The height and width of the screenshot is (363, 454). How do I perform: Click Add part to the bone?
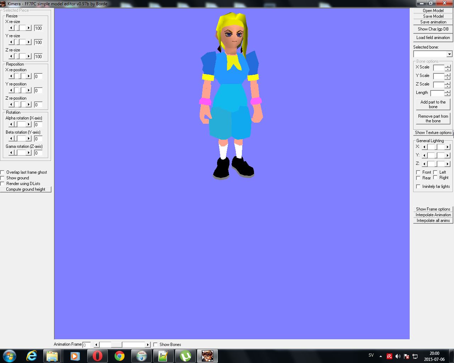(433, 104)
